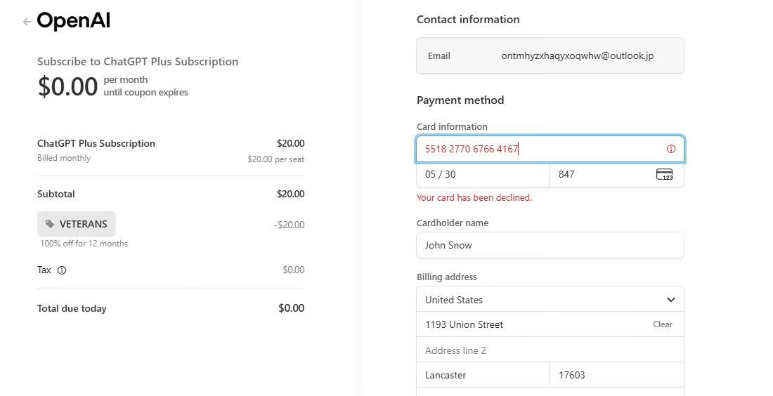
Task: Click the VETERANS coupon tag icon
Action: (x=50, y=224)
